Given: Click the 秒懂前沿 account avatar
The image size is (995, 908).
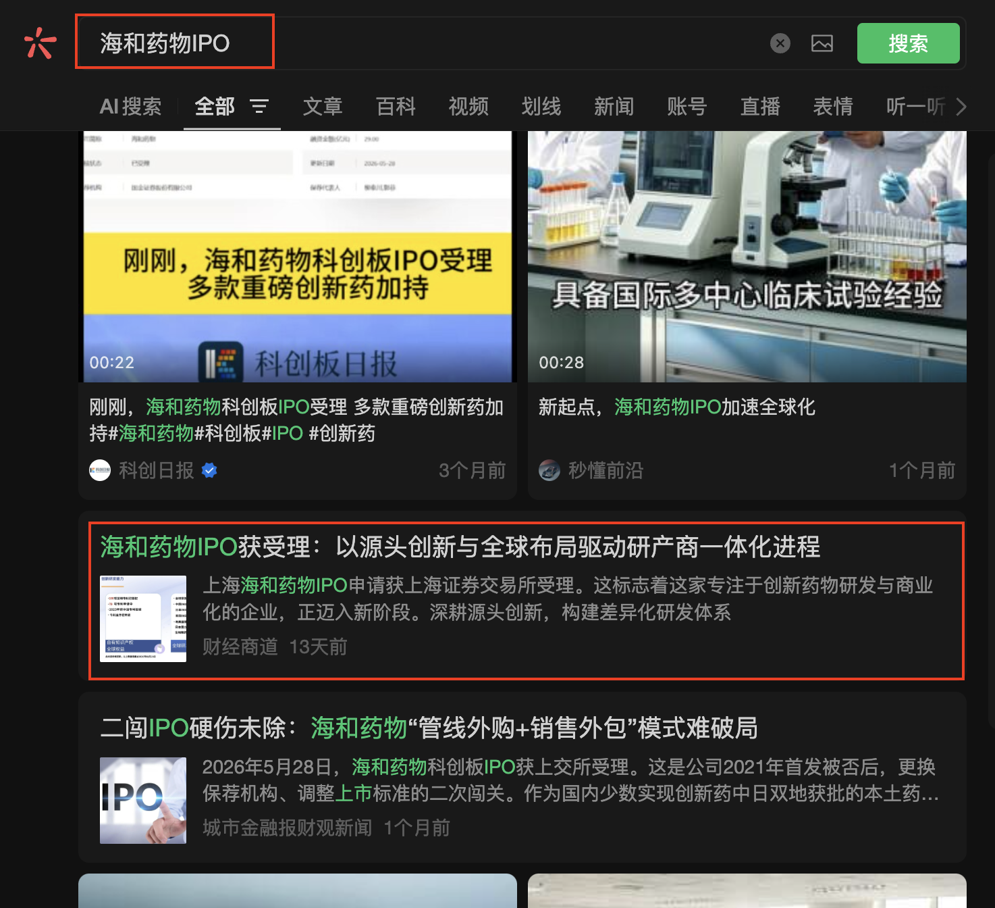Looking at the screenshot, I should 549,470.
